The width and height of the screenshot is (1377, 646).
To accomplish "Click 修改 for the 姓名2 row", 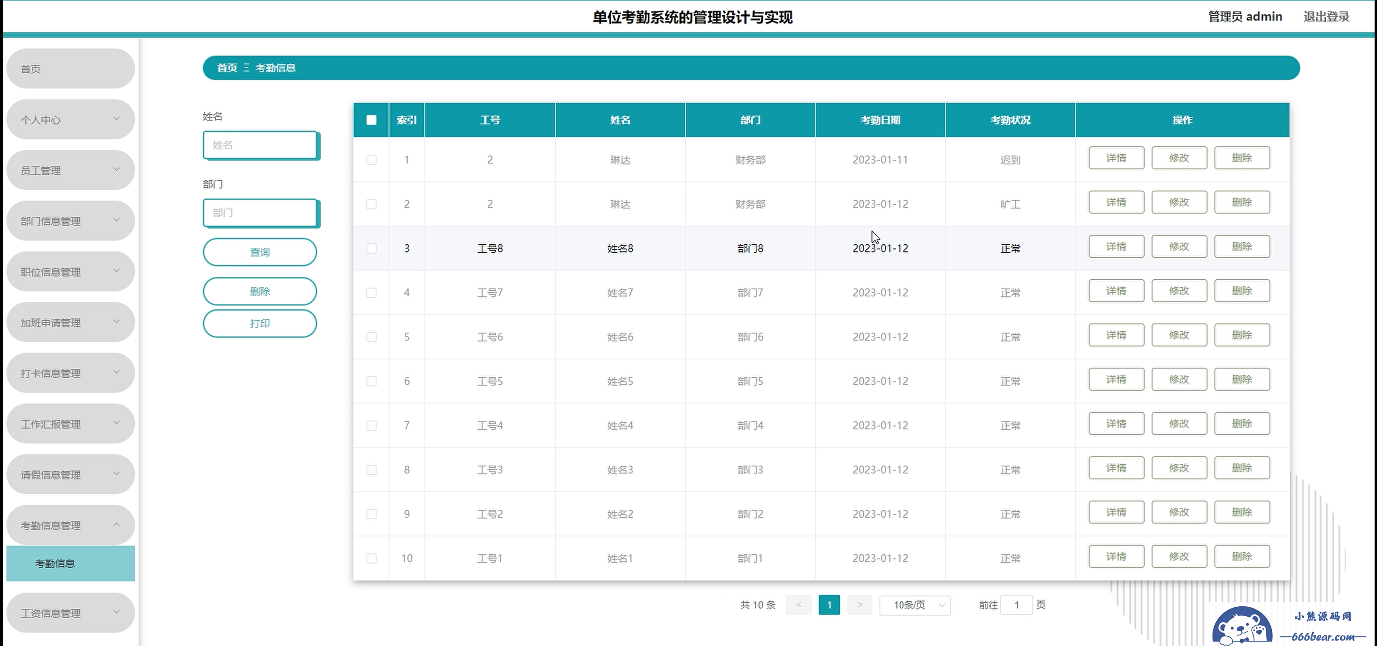I will [1179, 513].
